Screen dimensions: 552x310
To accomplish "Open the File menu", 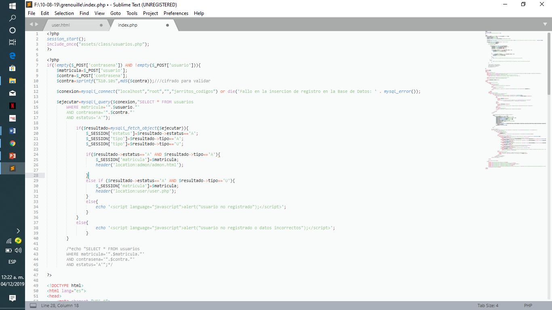I will [x=32, y=13].
